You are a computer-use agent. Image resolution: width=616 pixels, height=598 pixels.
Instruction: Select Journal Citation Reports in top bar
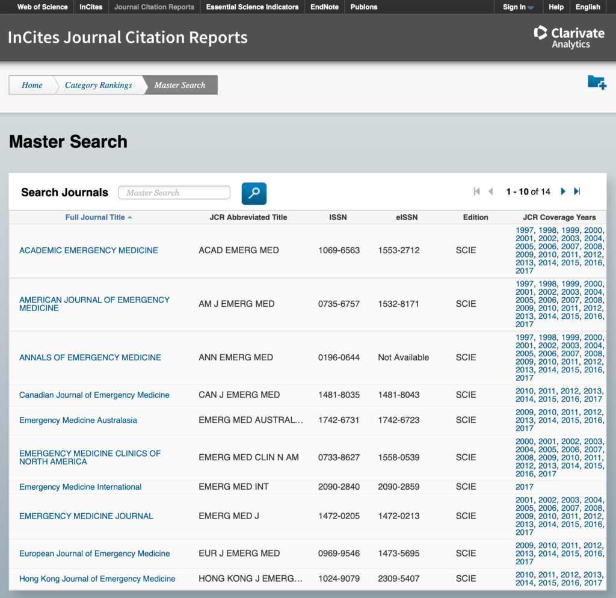155,7
